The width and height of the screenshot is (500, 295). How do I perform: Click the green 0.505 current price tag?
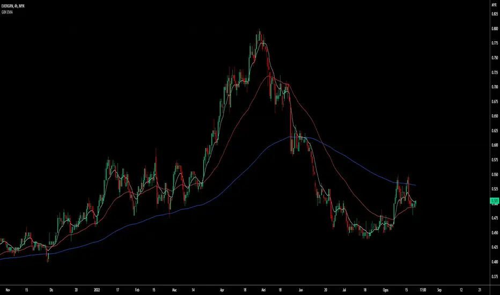pyautogui.click(x=495, y=201)
